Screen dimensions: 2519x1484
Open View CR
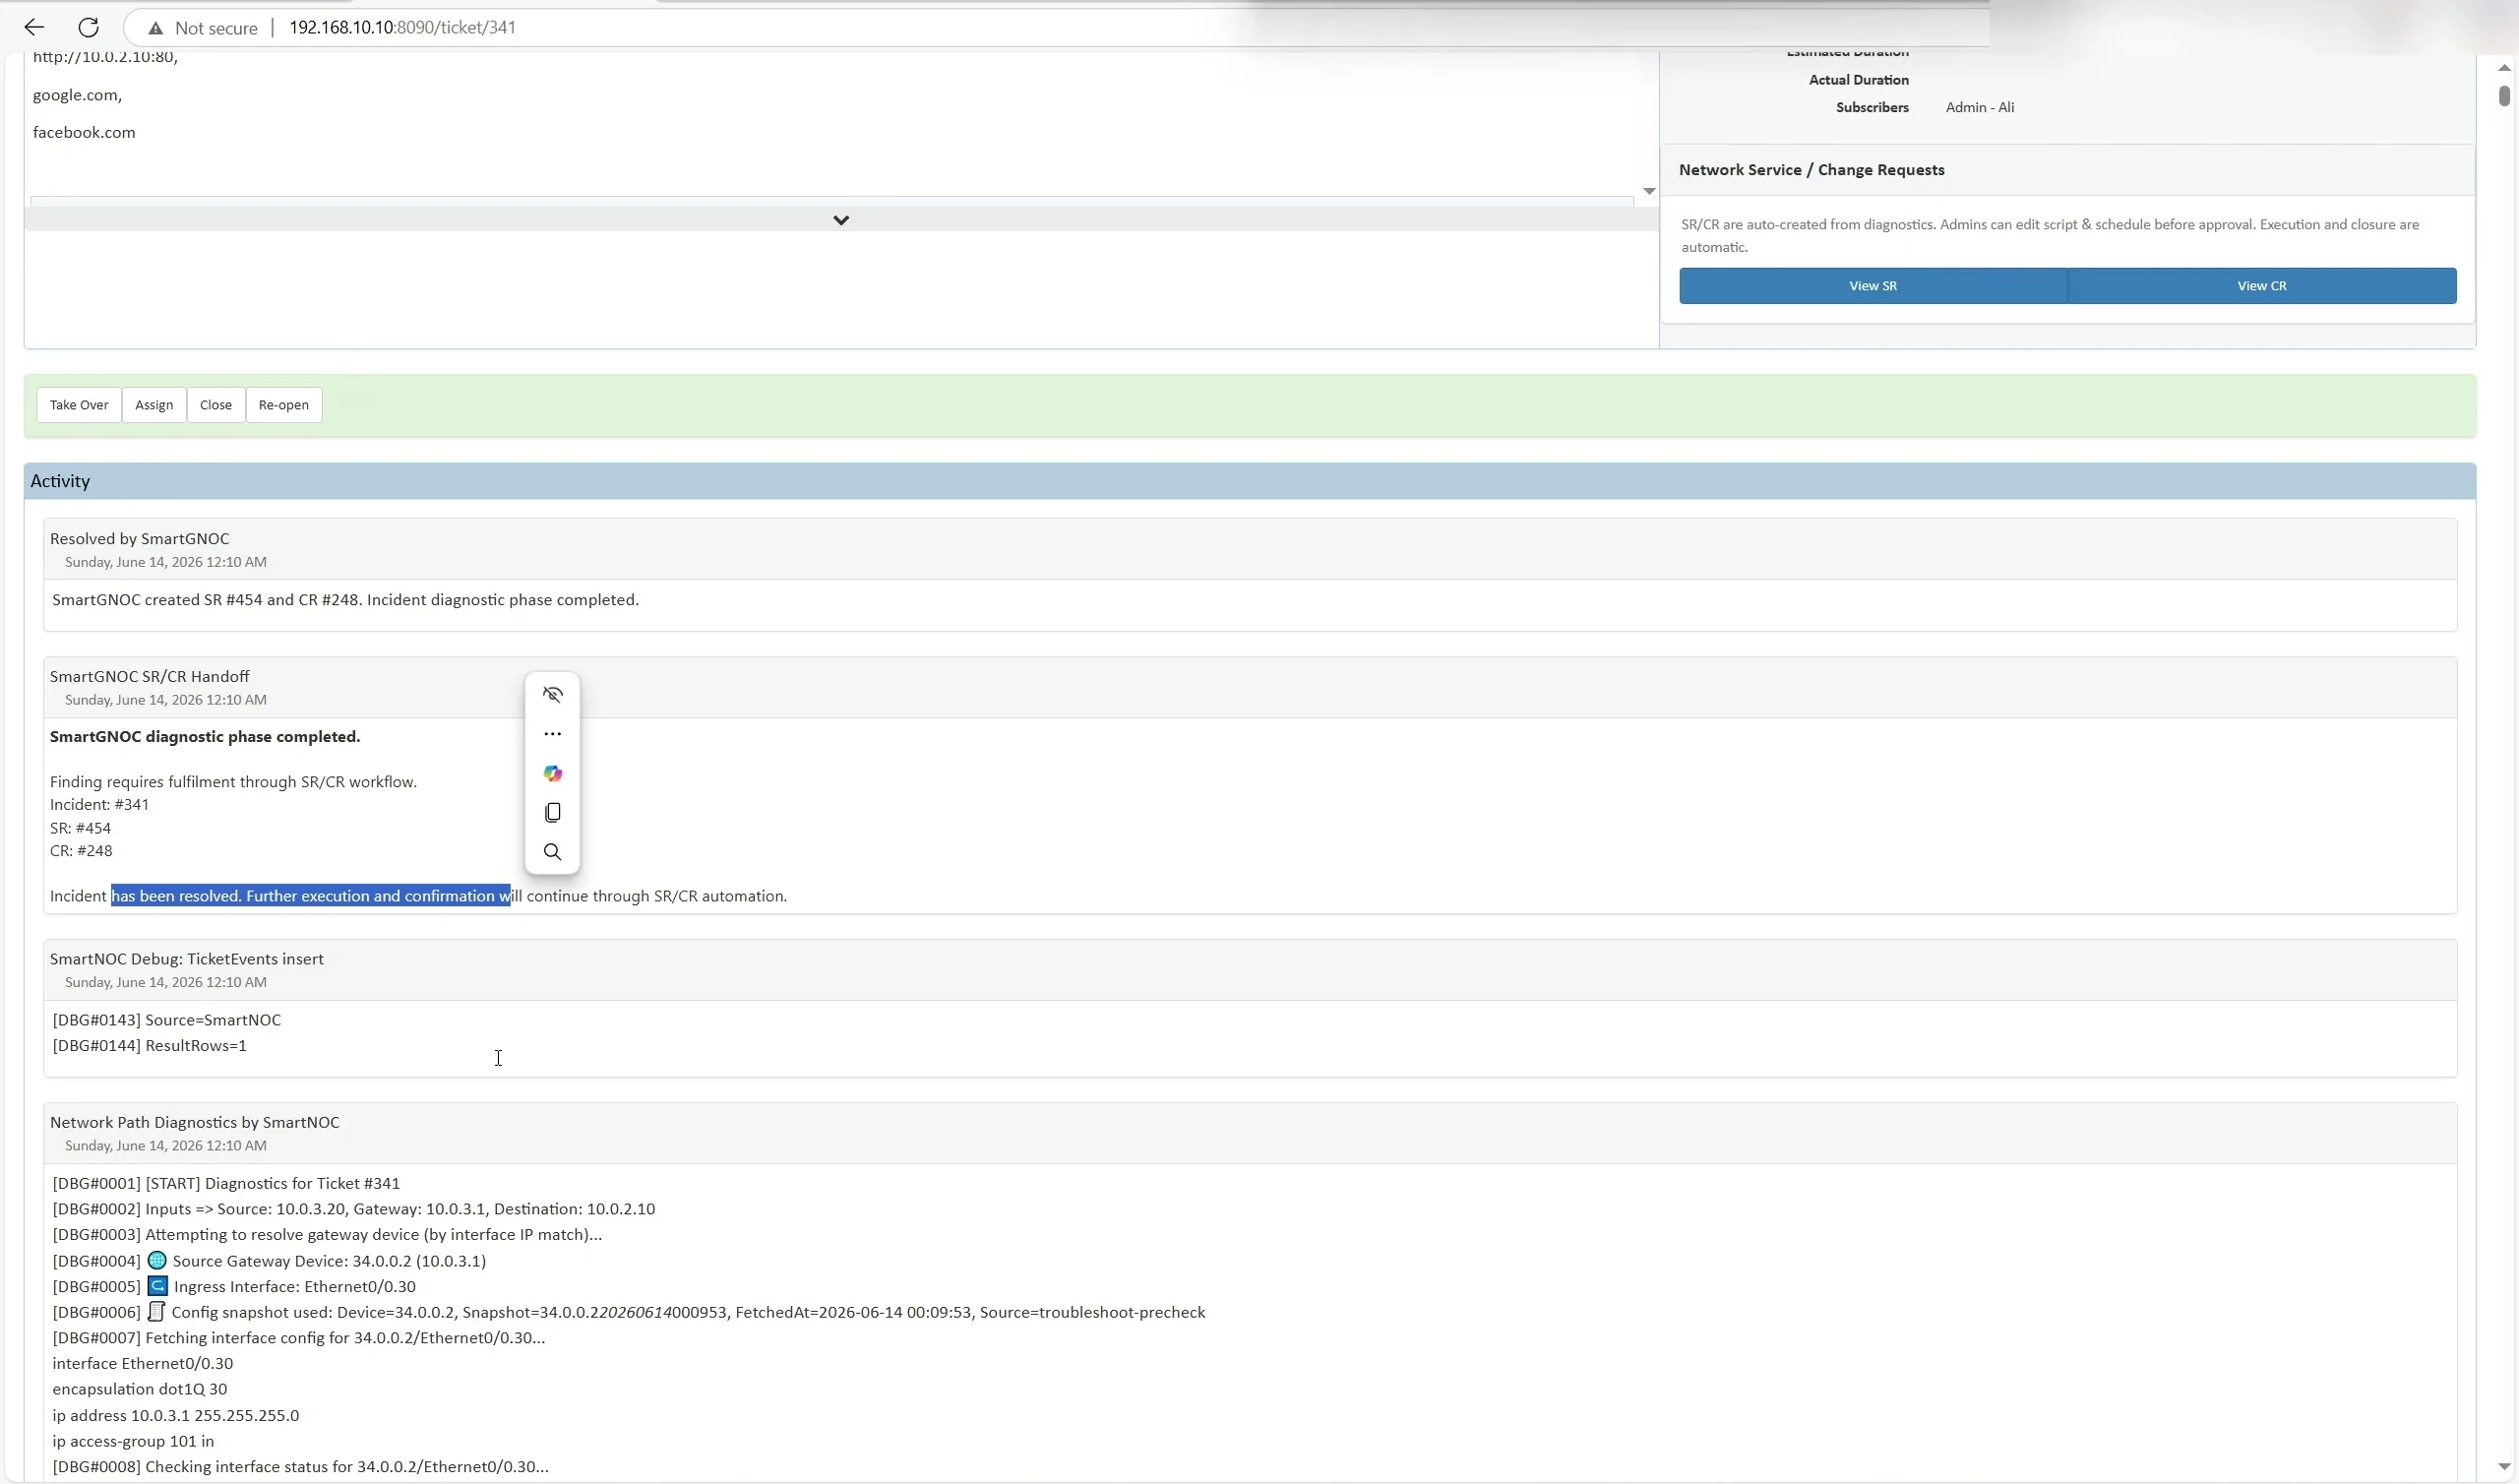pos(2261,286)
